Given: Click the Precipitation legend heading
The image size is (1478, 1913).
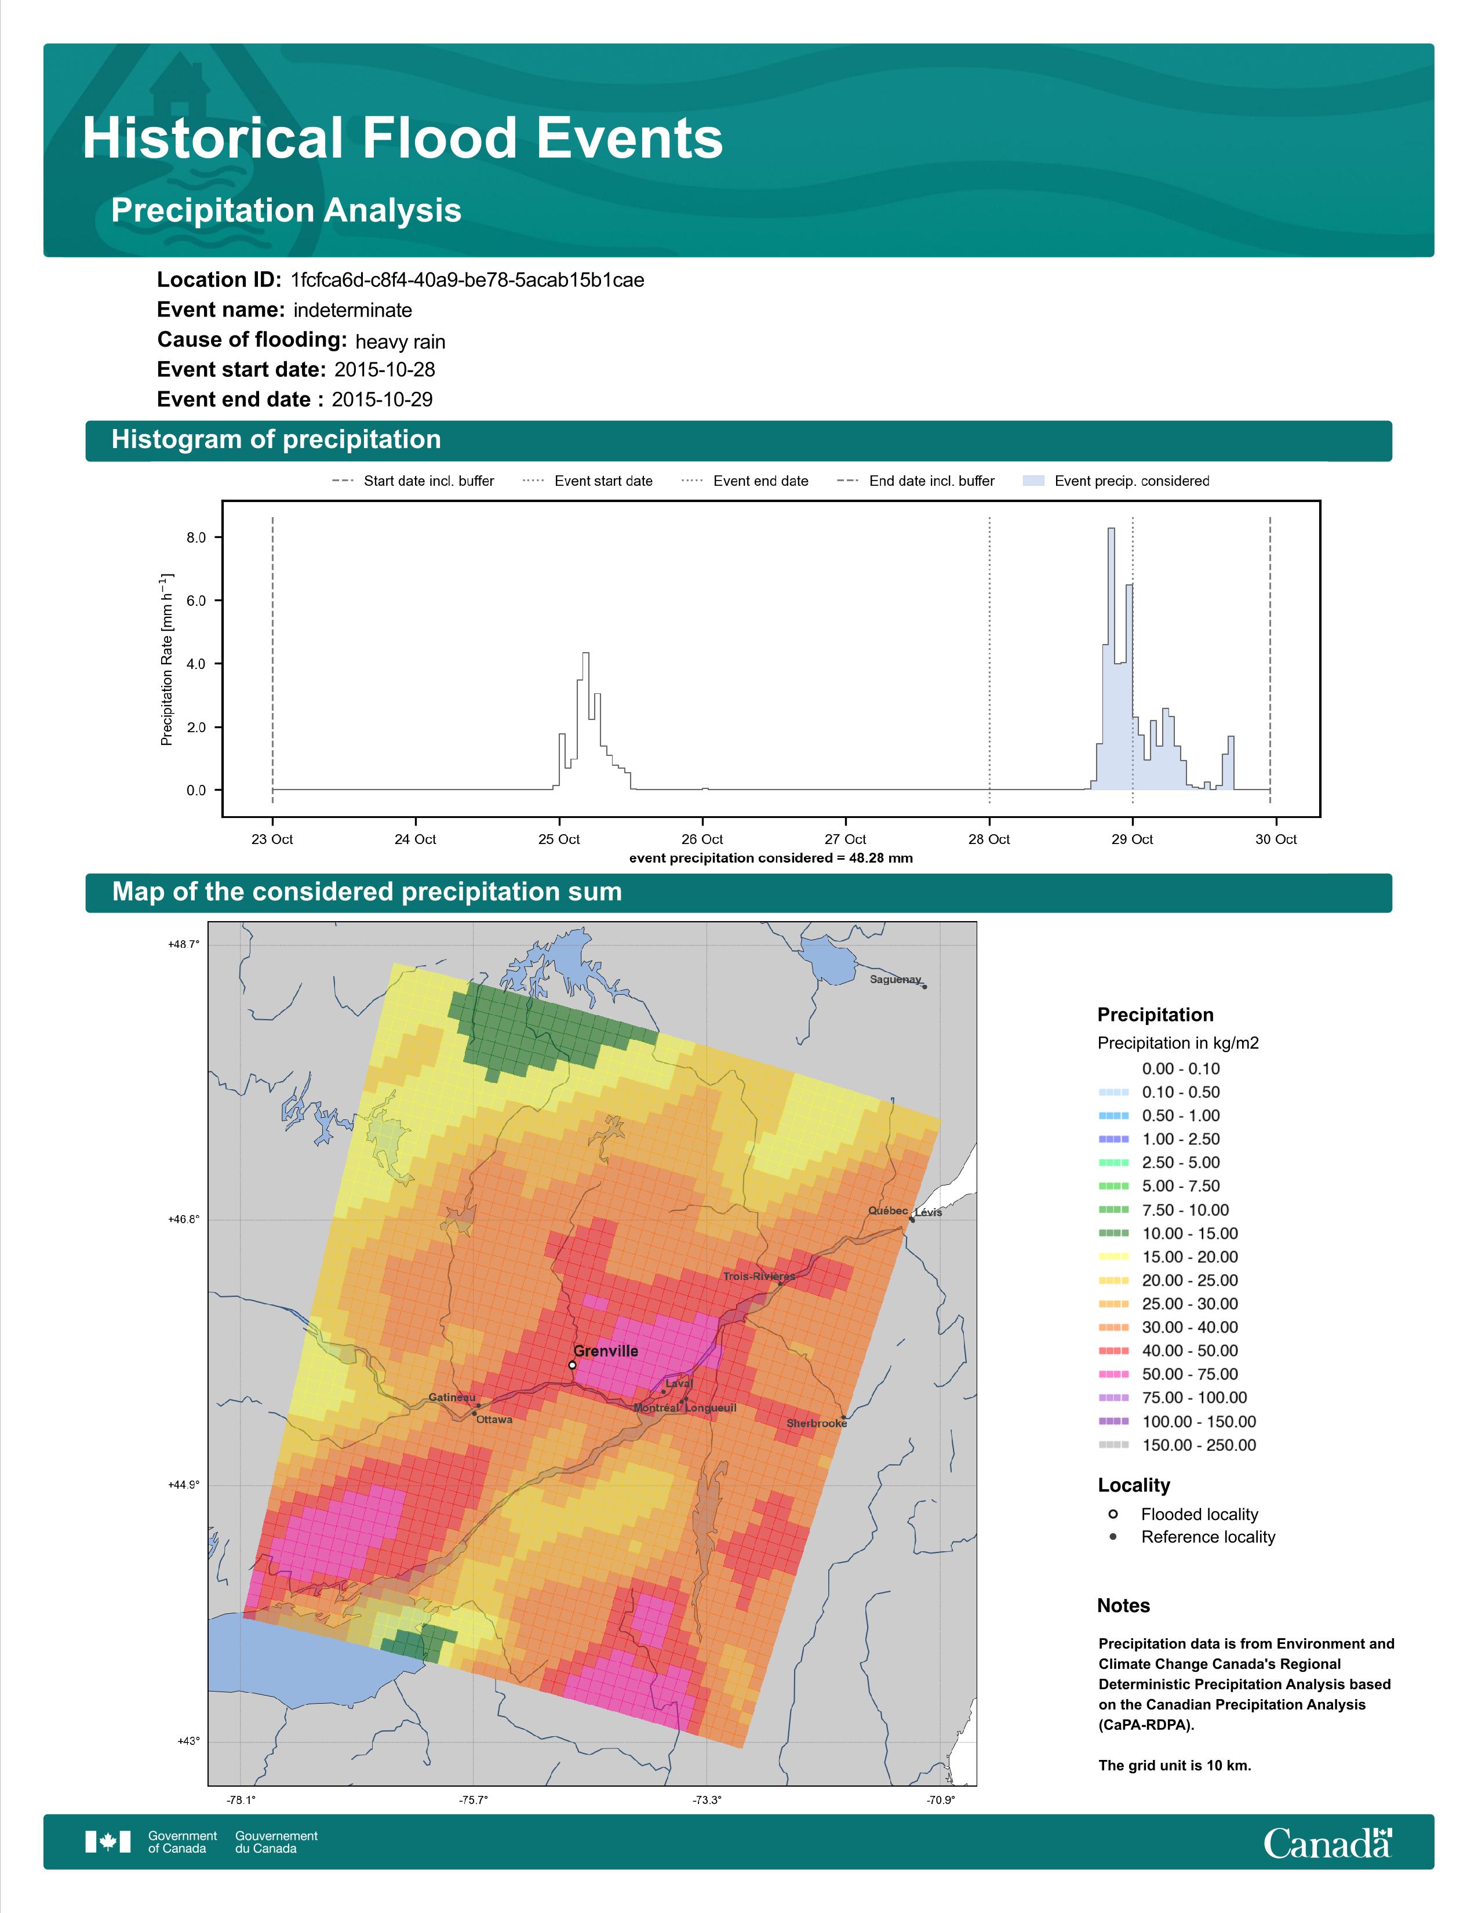Looking at the screenshot, I should [x=1155, y=1015].
